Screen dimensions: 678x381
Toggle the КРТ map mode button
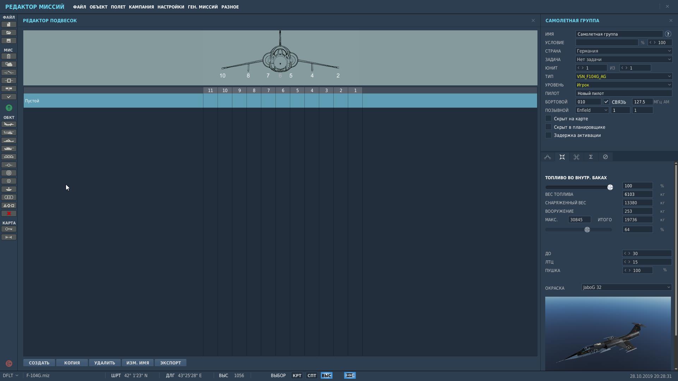coord(297,375)
